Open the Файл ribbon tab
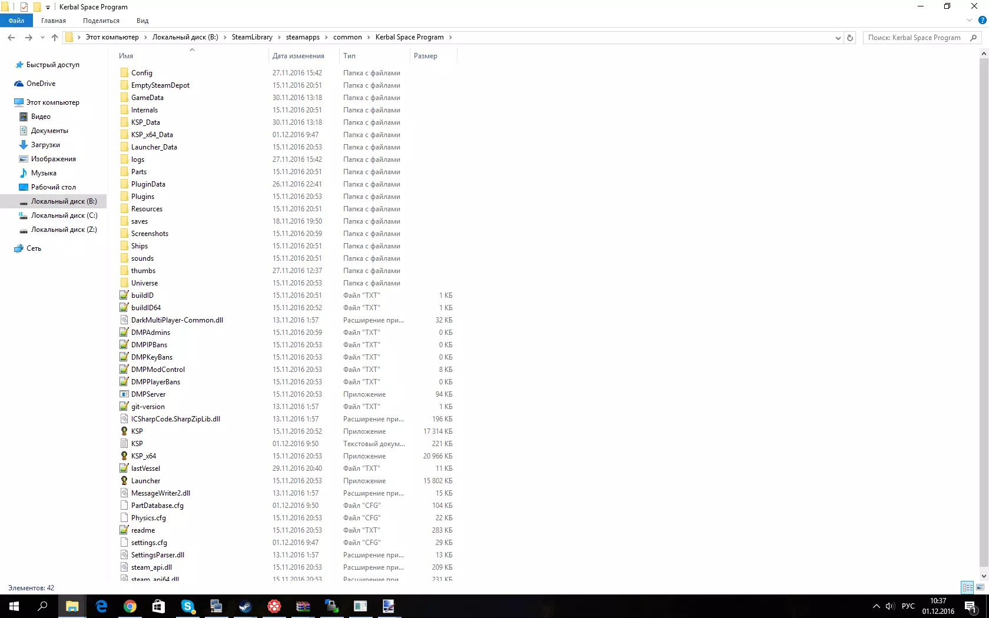Viewport: 989px width, 618px height. (16, 21)
